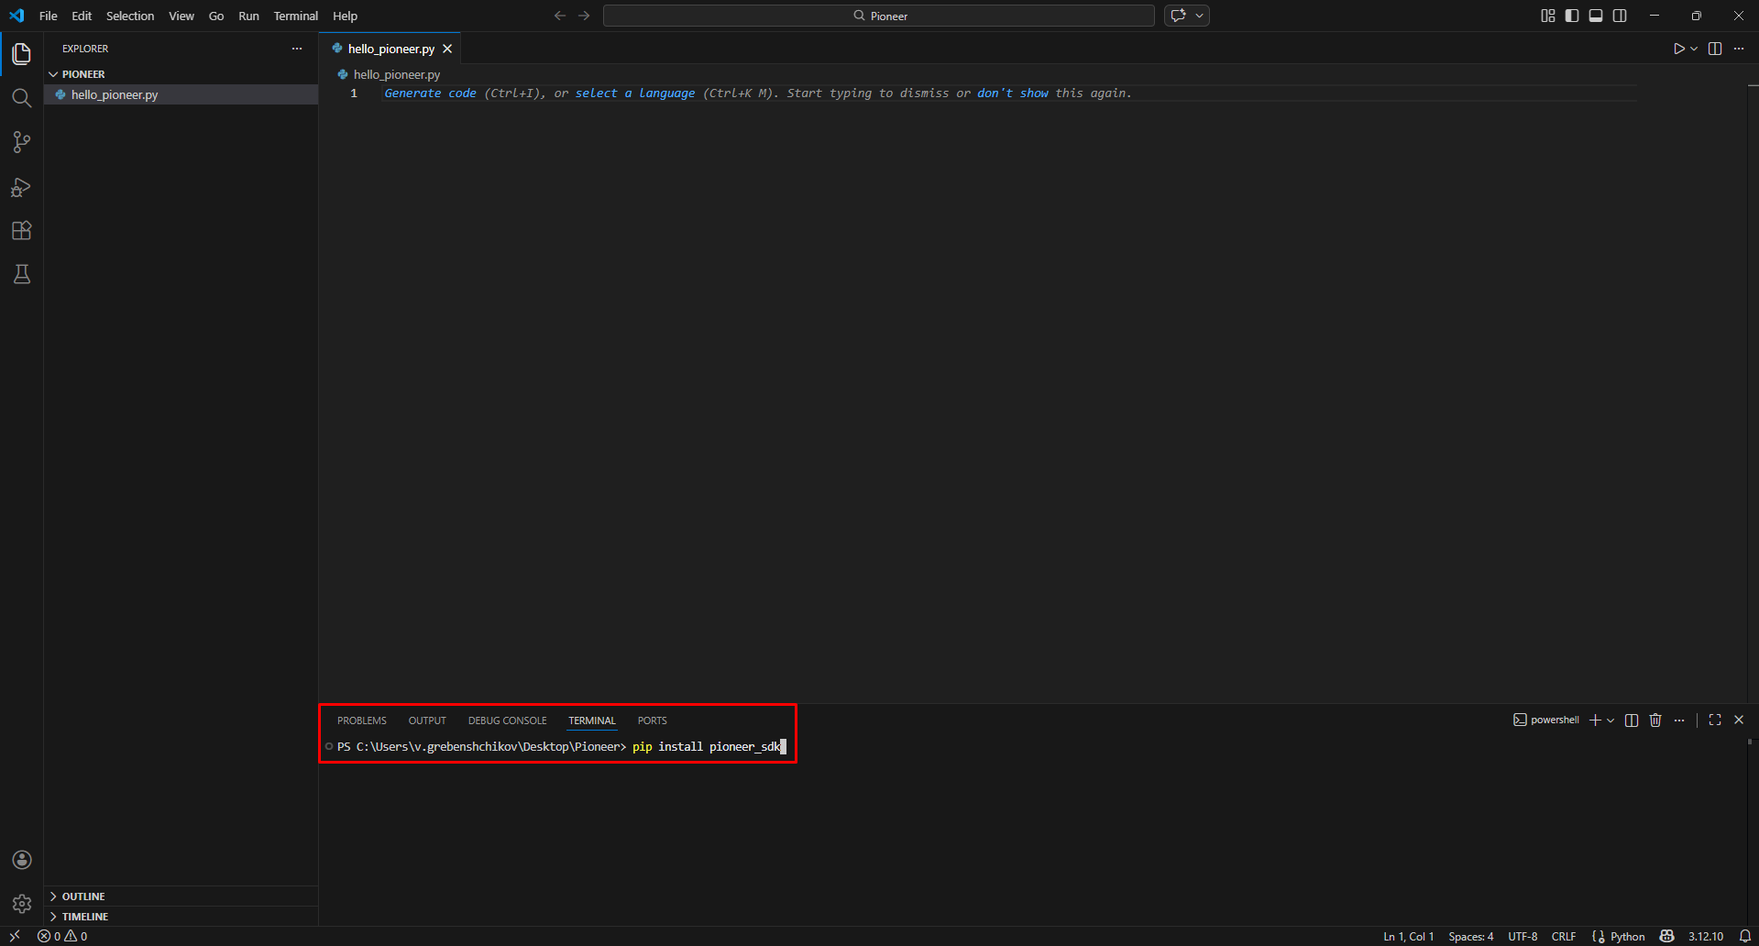Switch to the PROBLEMS panel tab
This screenshot has height=946, width=1759.
point(362,720)
